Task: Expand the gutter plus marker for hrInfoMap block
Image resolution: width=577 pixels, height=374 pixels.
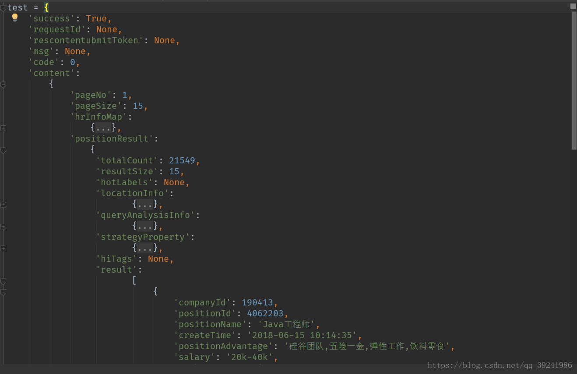Action: 3,128
